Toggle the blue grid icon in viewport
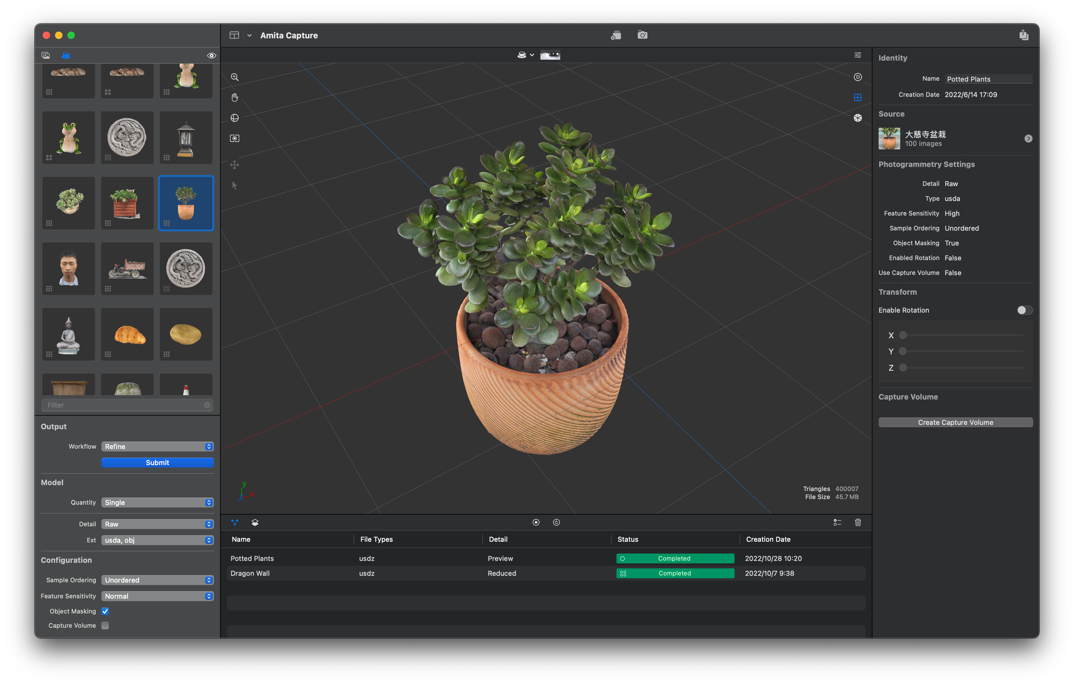 coord(858,97)
